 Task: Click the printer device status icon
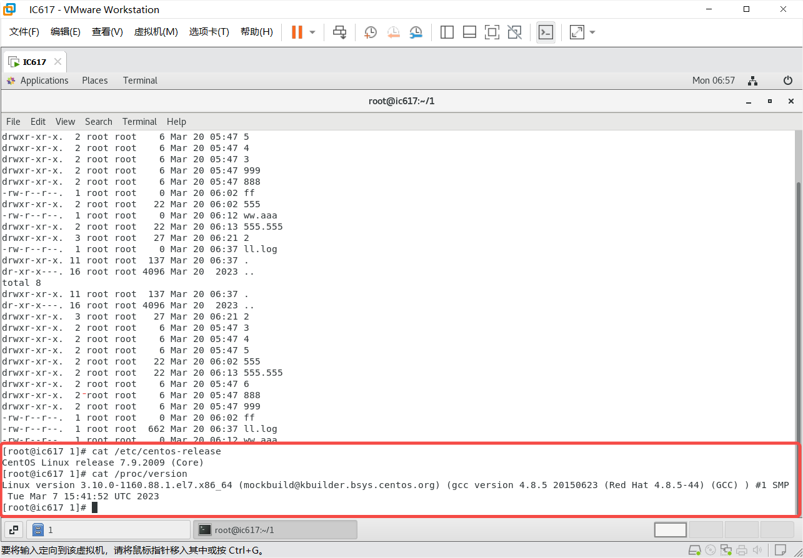coord(741,551)
